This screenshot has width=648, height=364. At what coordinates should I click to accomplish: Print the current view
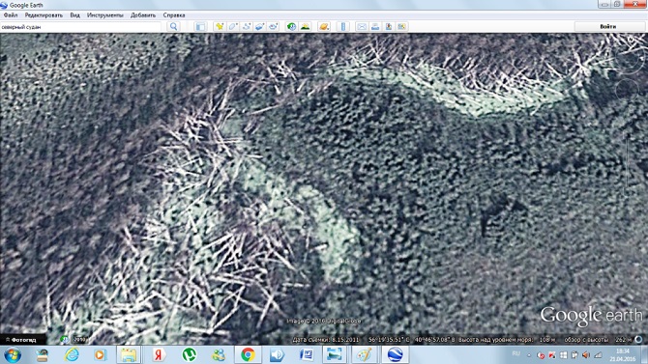point(375,26)
